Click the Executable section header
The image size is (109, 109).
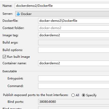click(10, 71)
